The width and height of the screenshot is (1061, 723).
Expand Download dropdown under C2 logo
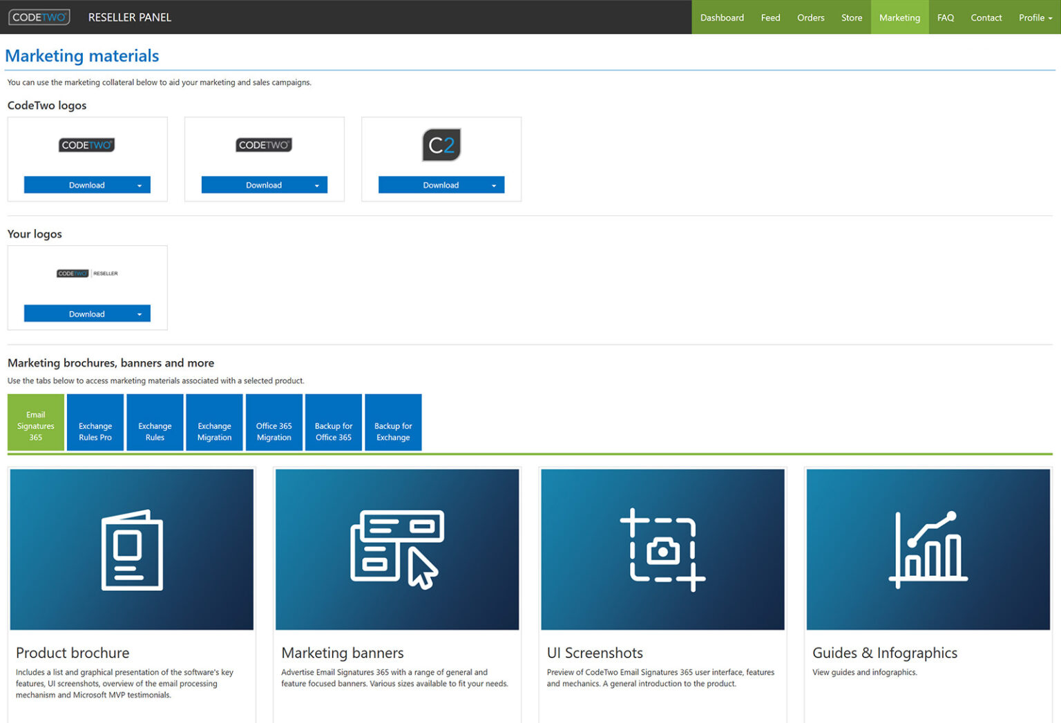tap(494, 186)
